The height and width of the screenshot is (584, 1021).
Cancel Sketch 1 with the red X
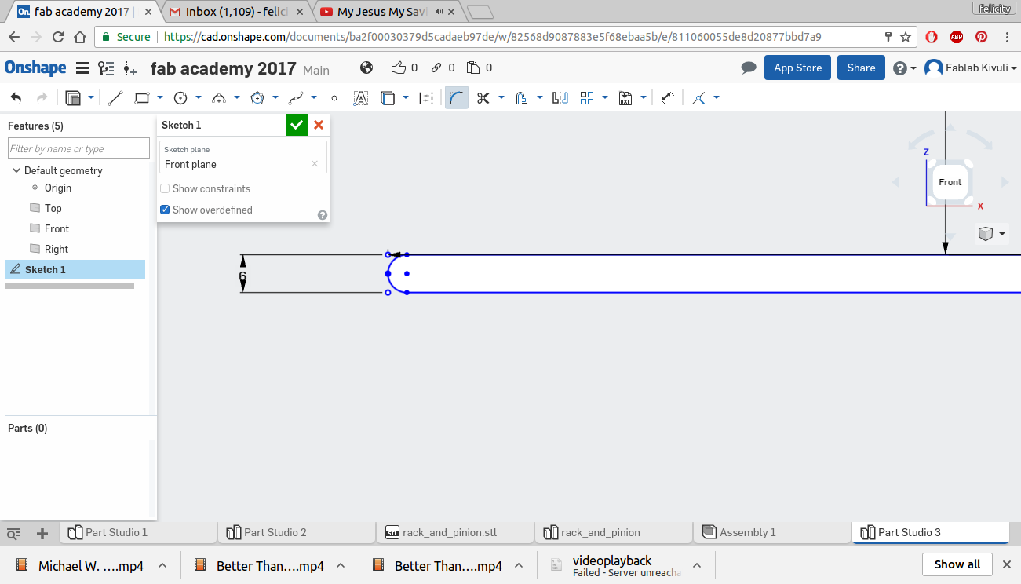[x=319, y=125]
